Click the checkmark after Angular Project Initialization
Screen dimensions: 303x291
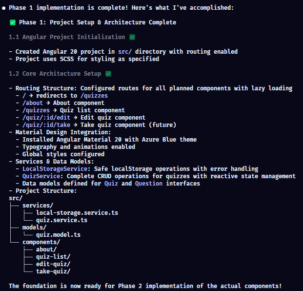pos(132,37)
